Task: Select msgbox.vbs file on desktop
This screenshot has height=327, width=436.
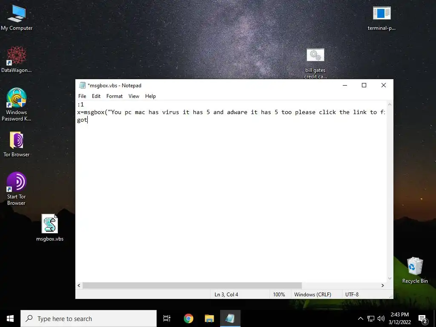Action: [x=50, y=228]
